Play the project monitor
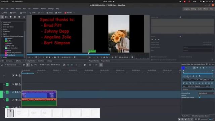Screen dimensions: 215x121 click(x=107, y=57)
